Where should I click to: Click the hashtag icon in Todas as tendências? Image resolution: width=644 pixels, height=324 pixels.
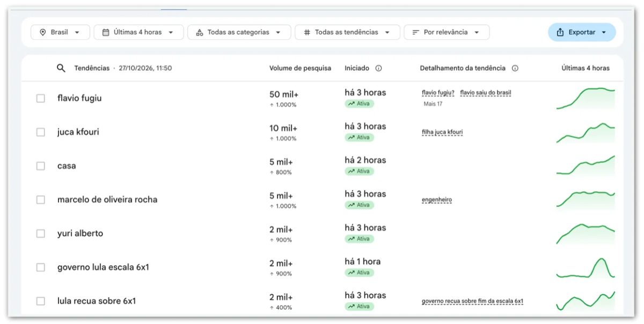307,32
